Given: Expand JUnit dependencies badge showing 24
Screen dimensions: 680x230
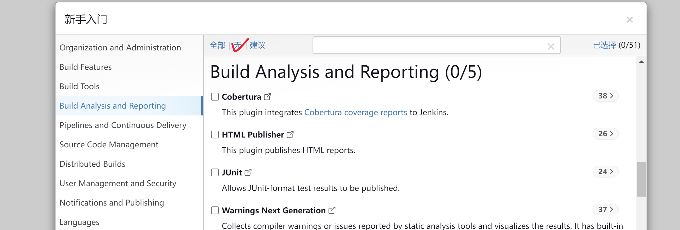Looking at the screenshot, I should click(x=605, y=172).
